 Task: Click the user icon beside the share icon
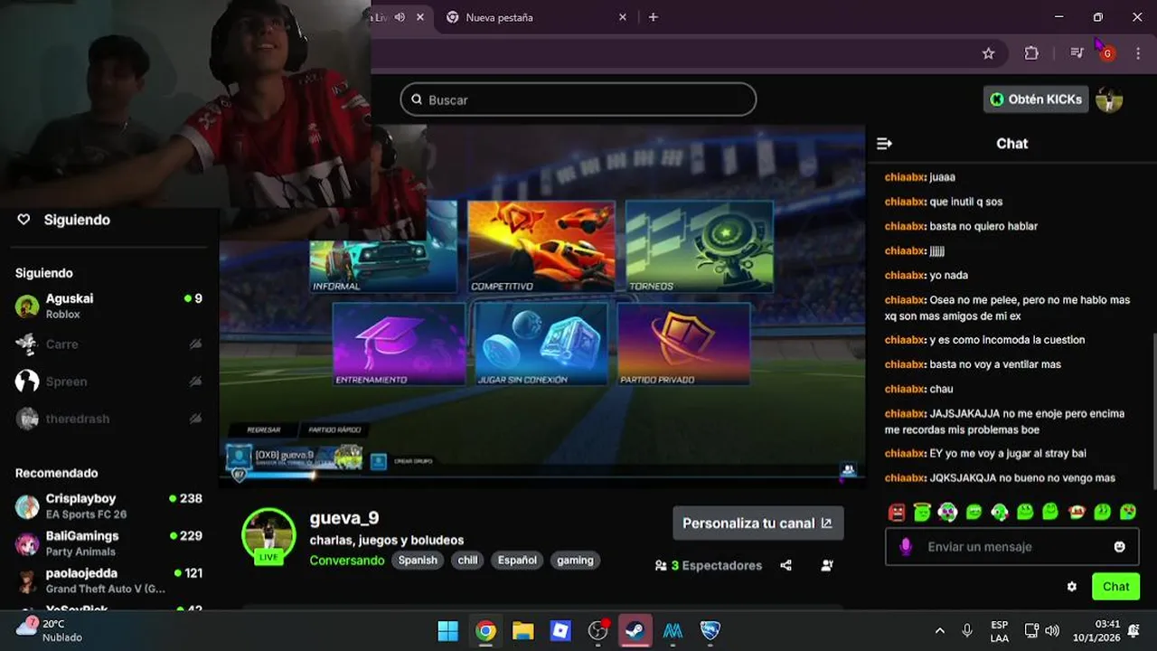pos(827,565)
